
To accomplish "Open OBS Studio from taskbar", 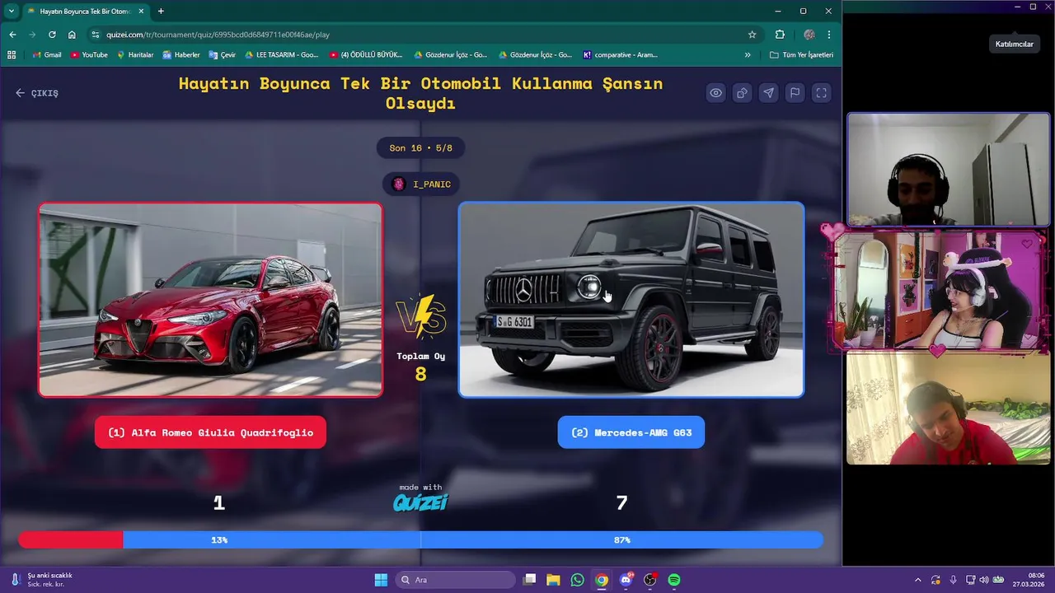I will 650,580.
